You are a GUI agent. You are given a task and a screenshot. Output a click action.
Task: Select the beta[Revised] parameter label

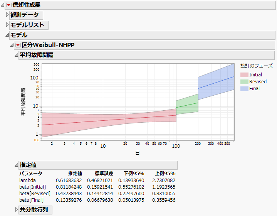pos(35,193)
